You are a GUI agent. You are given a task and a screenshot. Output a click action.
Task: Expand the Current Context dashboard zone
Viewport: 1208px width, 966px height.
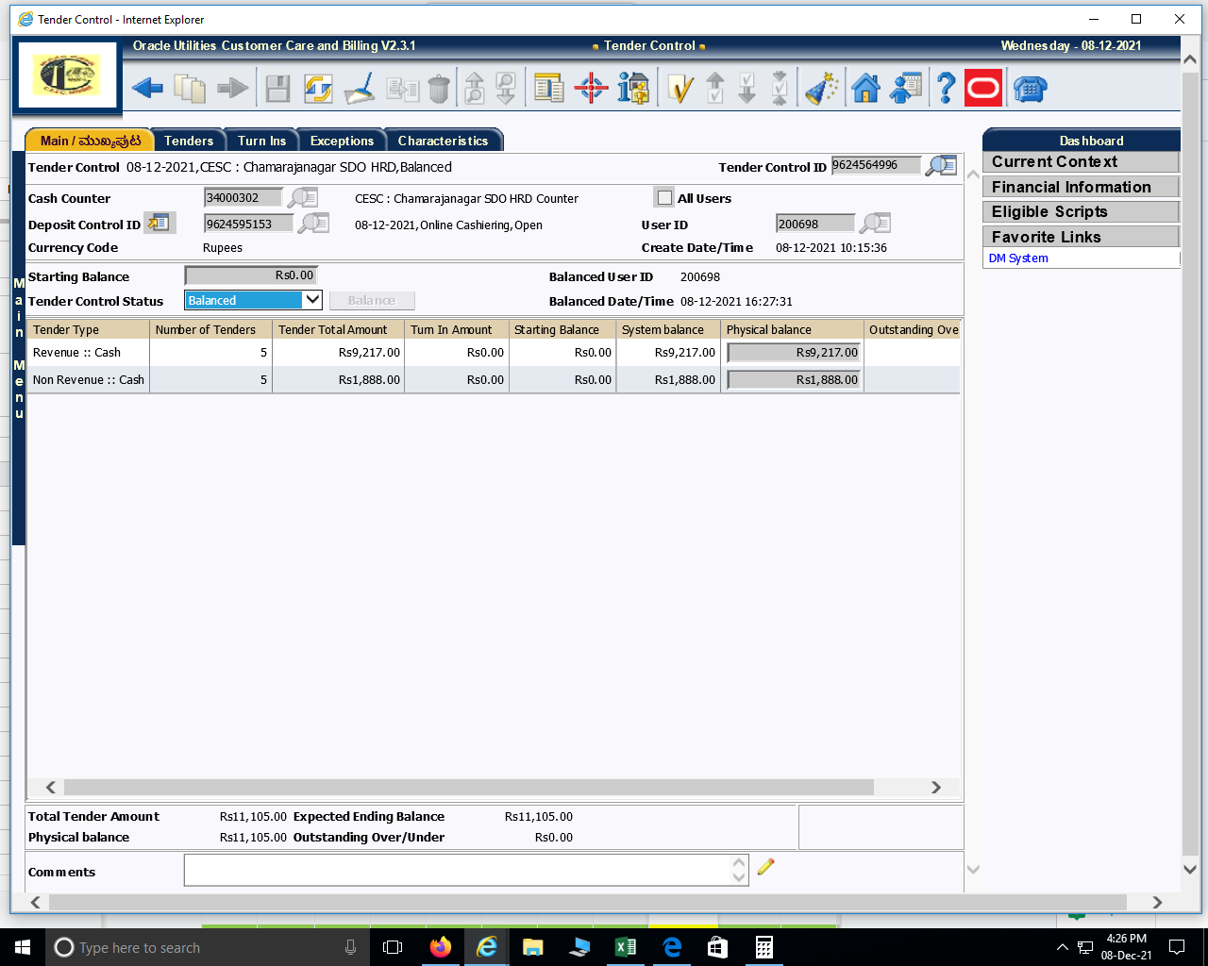1081,162
